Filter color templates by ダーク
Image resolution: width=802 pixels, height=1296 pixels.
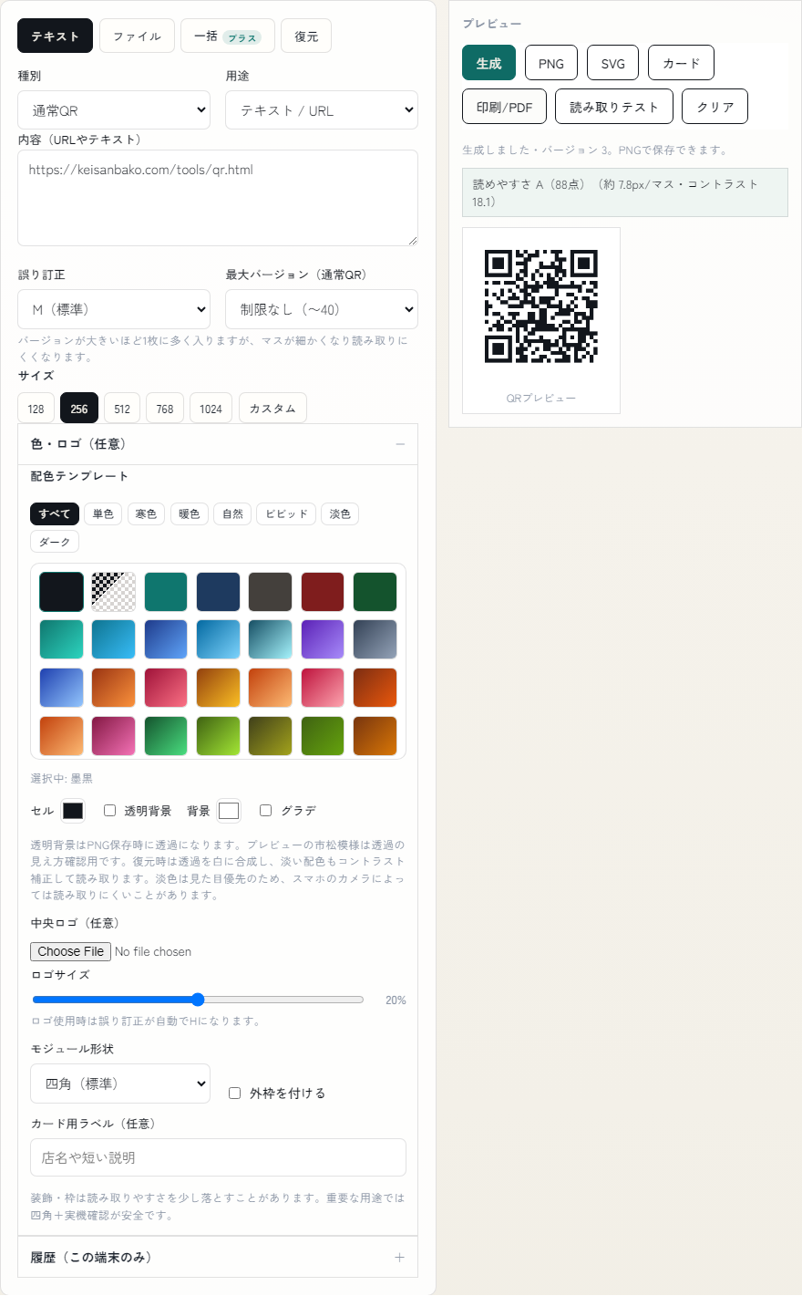(x=55, y=542)
